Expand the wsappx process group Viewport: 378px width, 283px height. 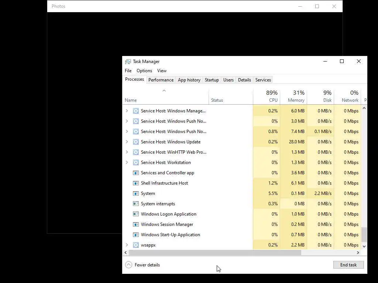click(127, 245)
